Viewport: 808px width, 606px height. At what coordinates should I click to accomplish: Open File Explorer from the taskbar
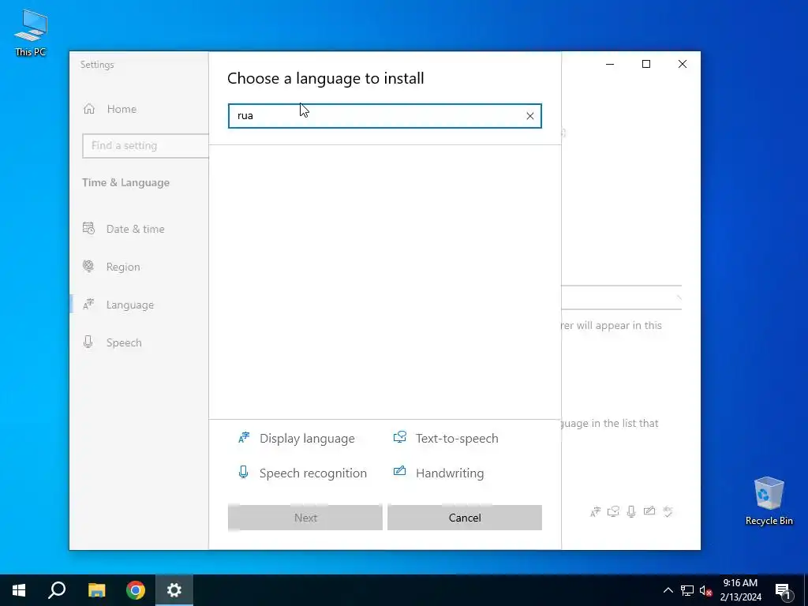(x=96, y=590)
